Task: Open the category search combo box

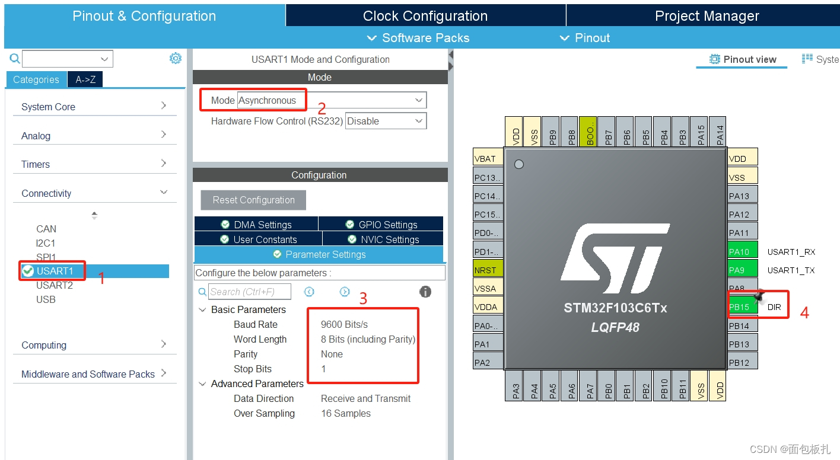Action: tap(68, 59)
